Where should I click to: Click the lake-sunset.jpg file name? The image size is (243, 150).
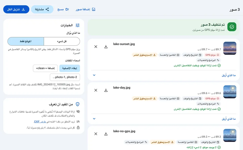pos(124,44)
